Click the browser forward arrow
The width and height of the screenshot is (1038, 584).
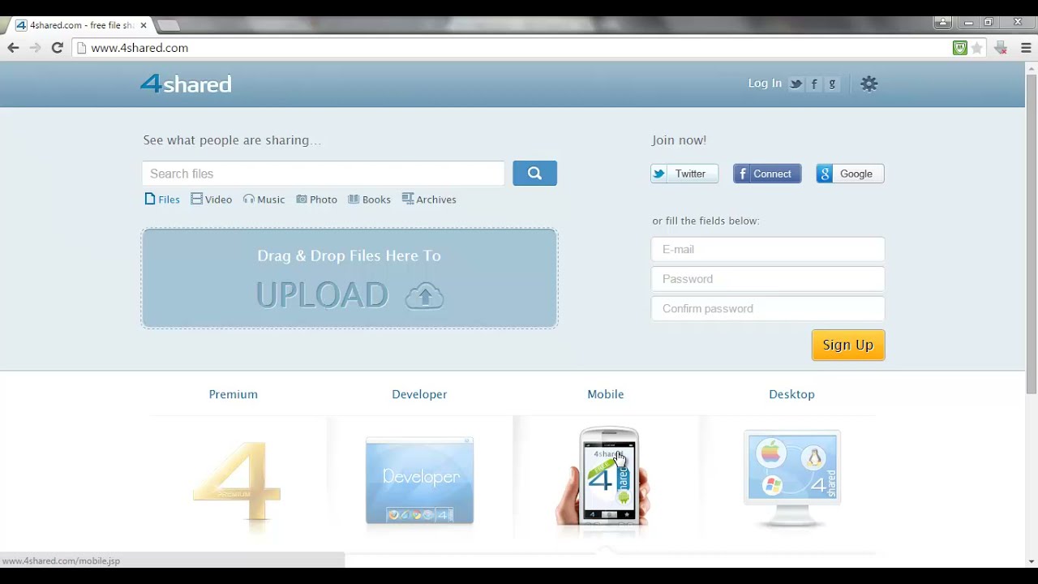click(x=35, y=48)
